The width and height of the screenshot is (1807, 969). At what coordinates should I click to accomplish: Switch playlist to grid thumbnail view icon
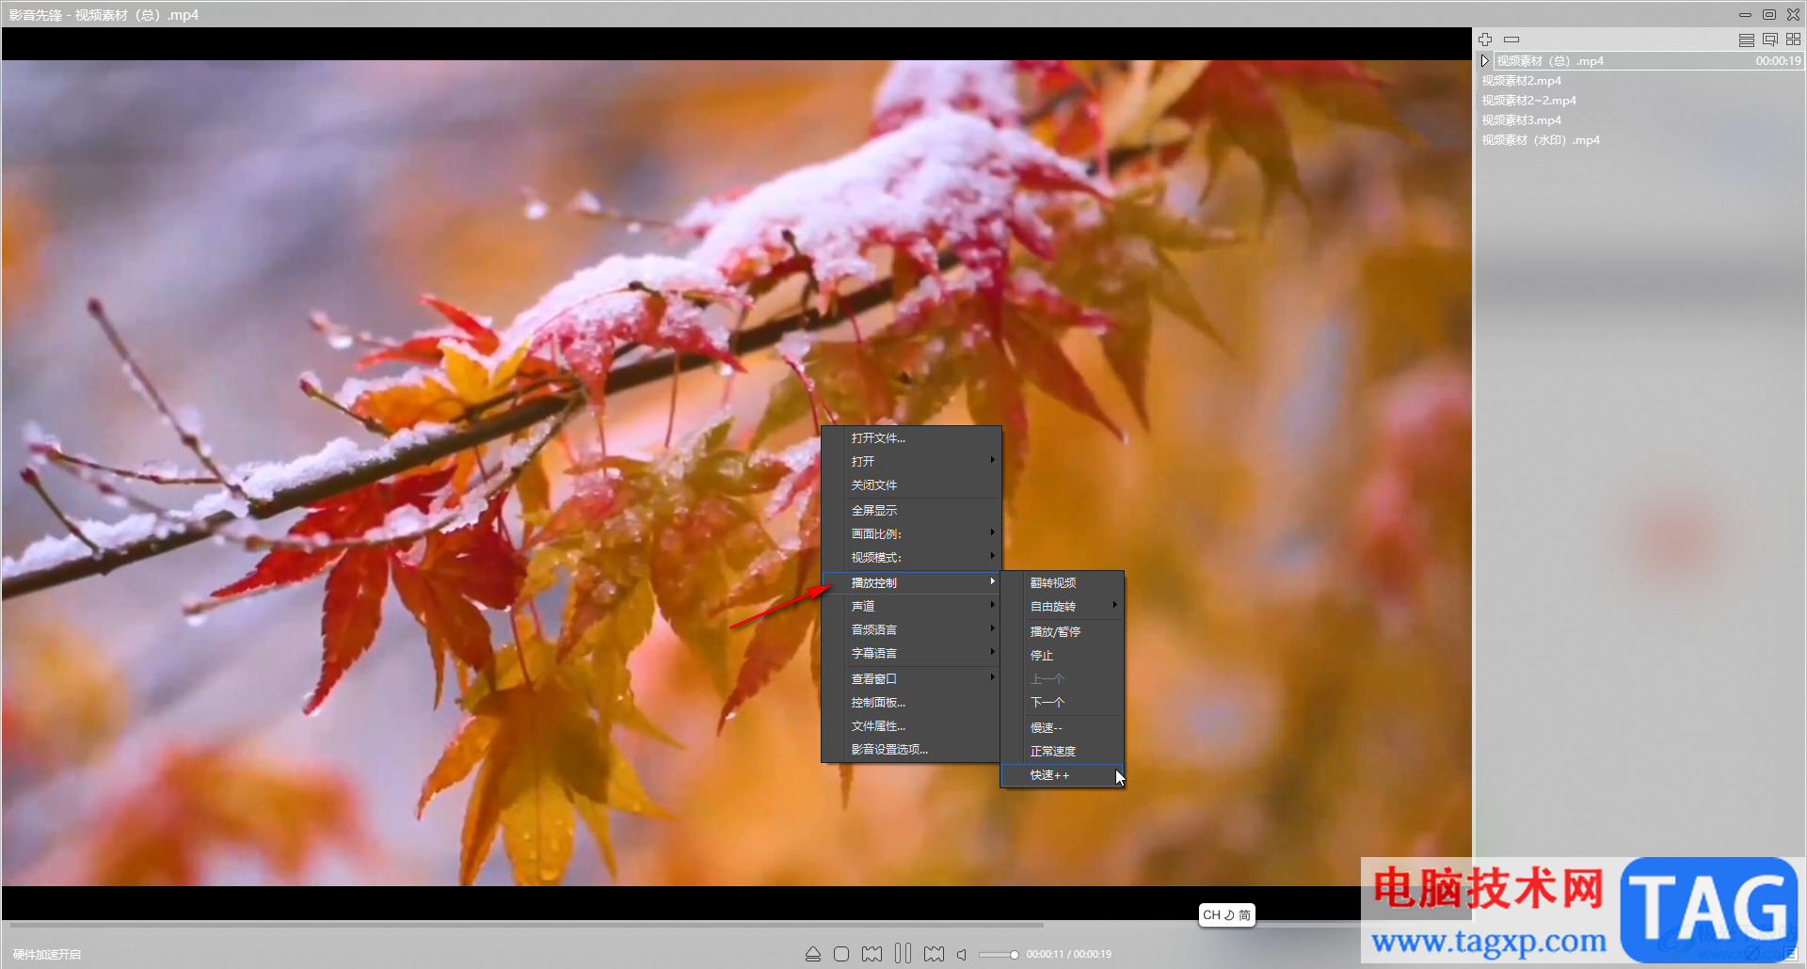[x=1793, y=40]
